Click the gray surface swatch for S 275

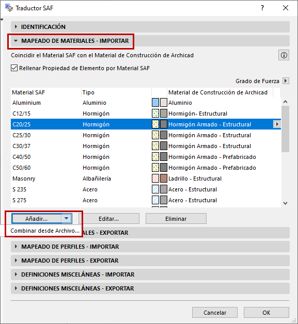click(164, 200)
